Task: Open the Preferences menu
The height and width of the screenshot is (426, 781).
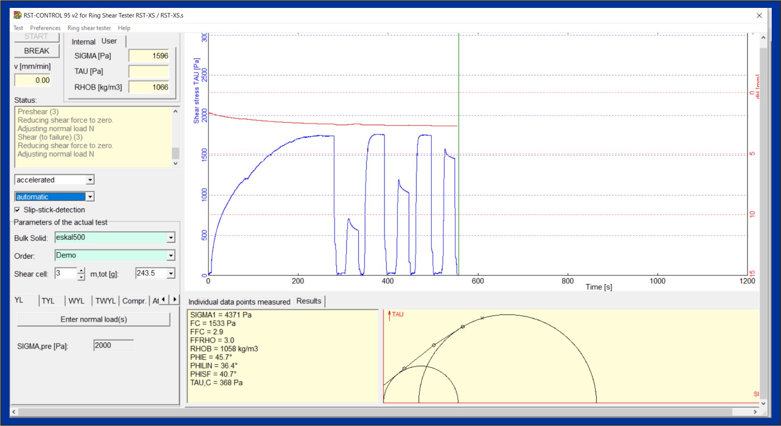Action: [45, 28]
